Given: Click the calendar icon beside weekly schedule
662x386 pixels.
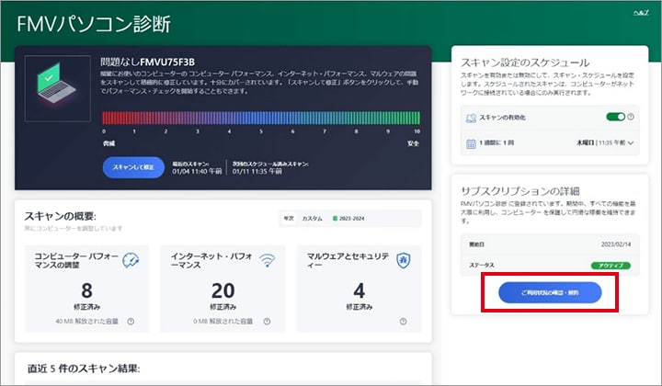Looking at the screenshot, I should point(471,143).
